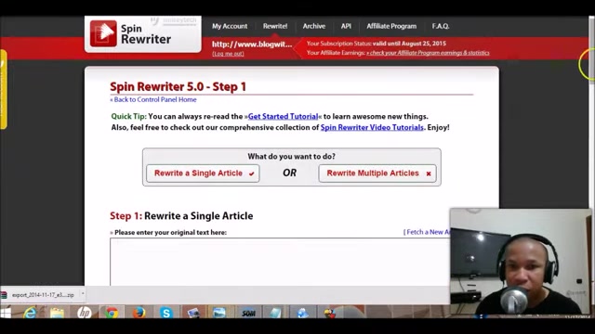This screenshot has height=334, width=595.
Task: Open the API menu item
Action: click(346, 26)
